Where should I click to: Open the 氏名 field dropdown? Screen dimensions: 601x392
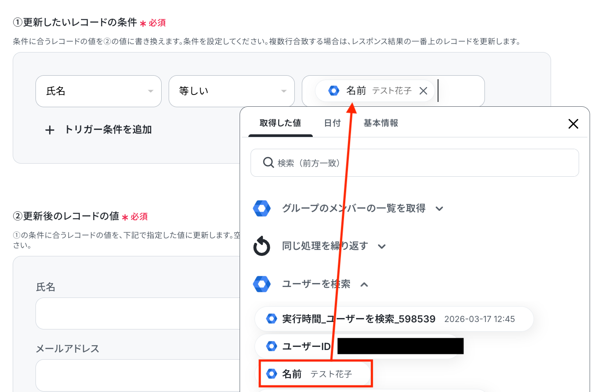[x=99, y=91]
